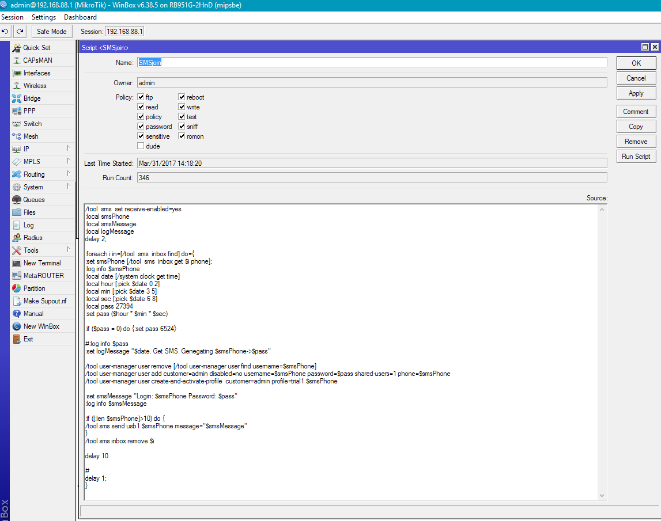
Task: Disable the sniff policy
Action: point(182,126)
